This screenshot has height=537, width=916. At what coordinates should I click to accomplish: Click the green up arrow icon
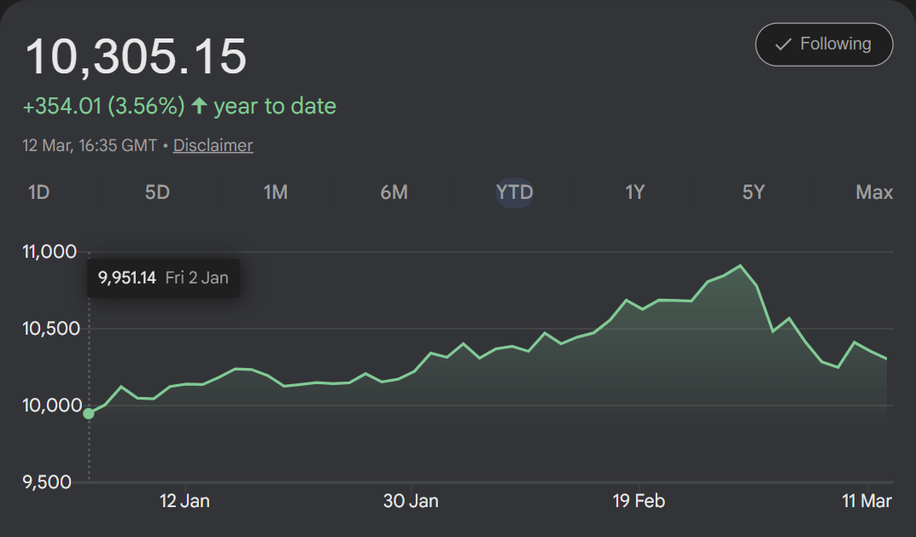click(199, 106)
